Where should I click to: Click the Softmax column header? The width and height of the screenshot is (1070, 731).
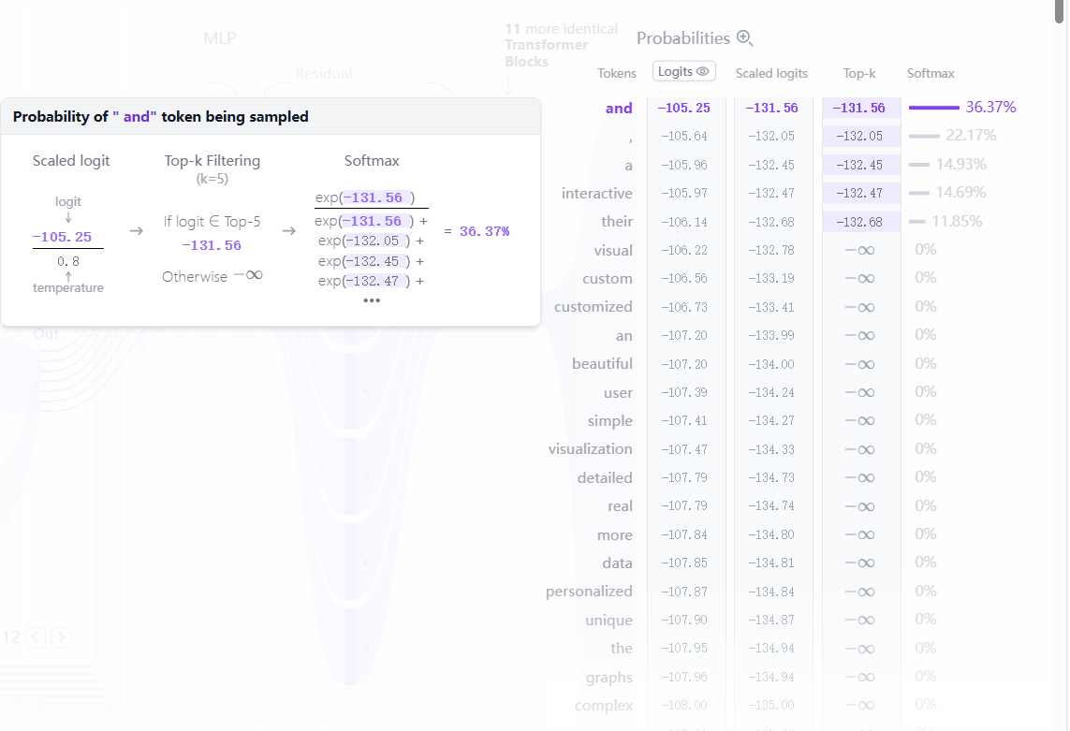(x=931, y=73)
